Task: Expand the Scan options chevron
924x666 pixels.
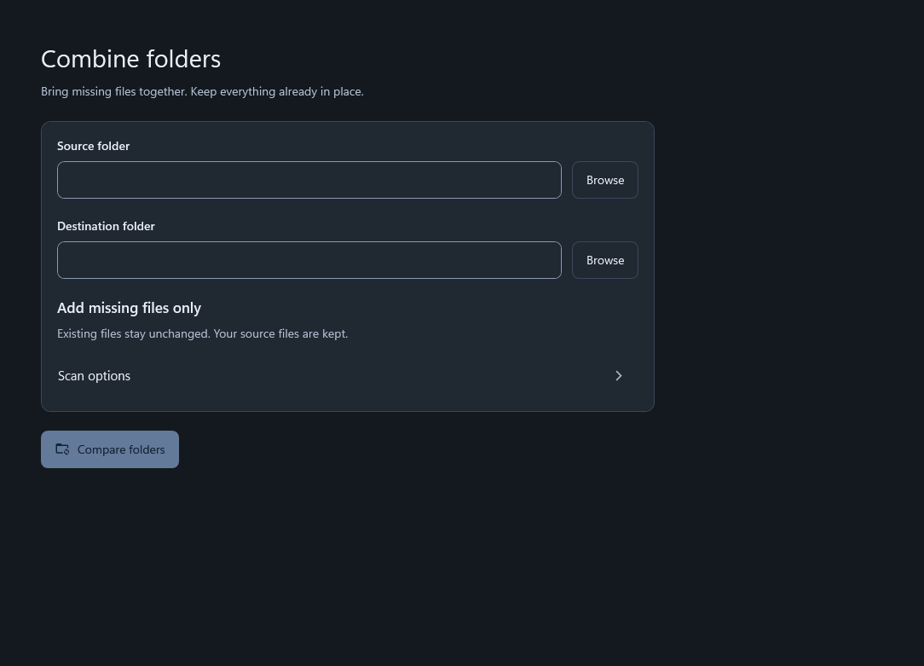Action: click(x=619, y=376)
